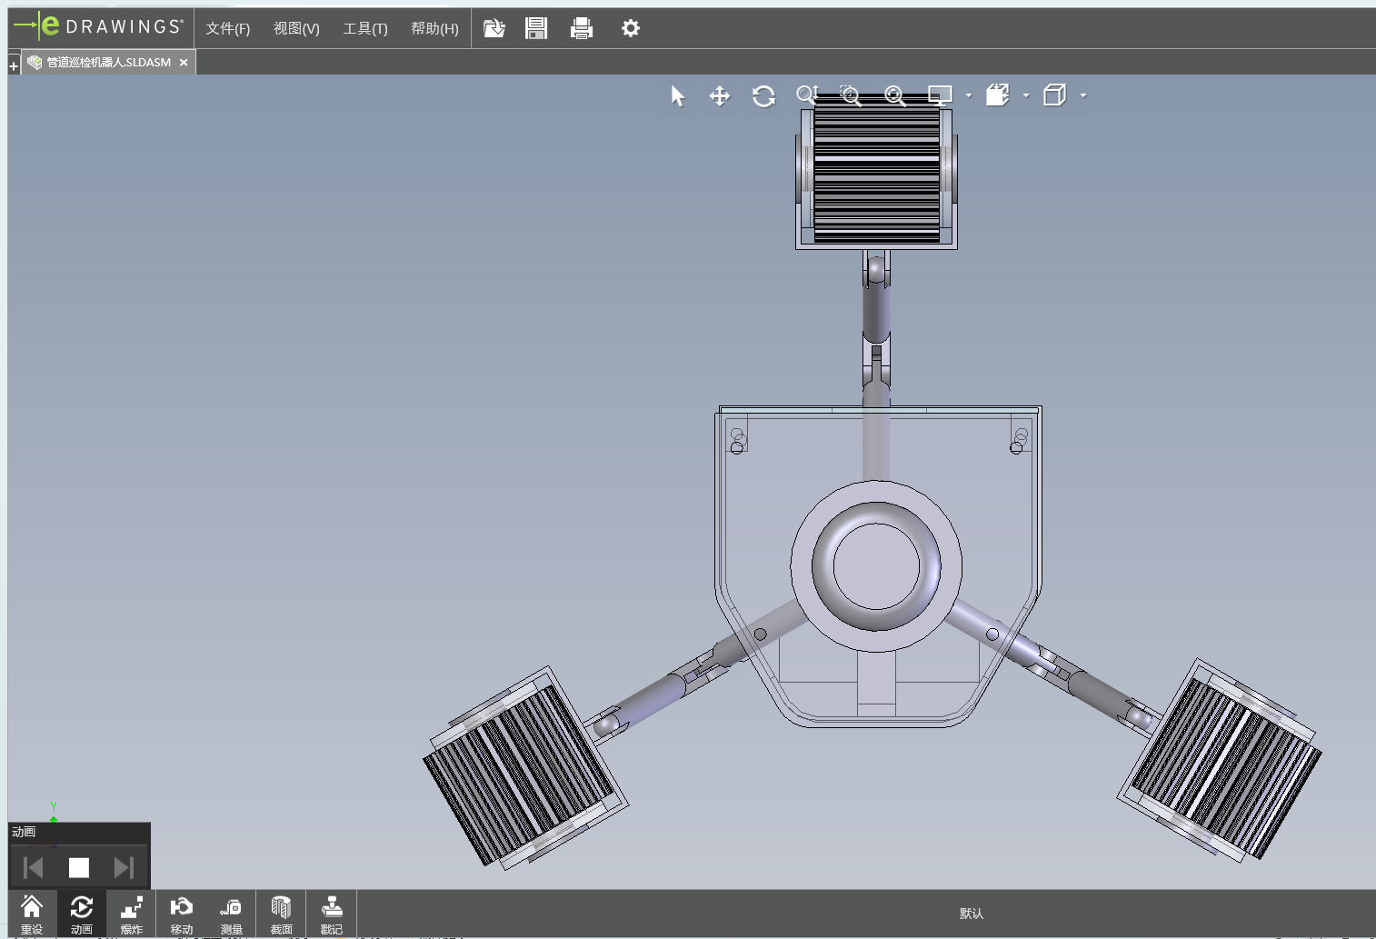Click the Stamp (戳记) tool
Viewport: 1376px width, 939px height.
[x=331, y=914]
